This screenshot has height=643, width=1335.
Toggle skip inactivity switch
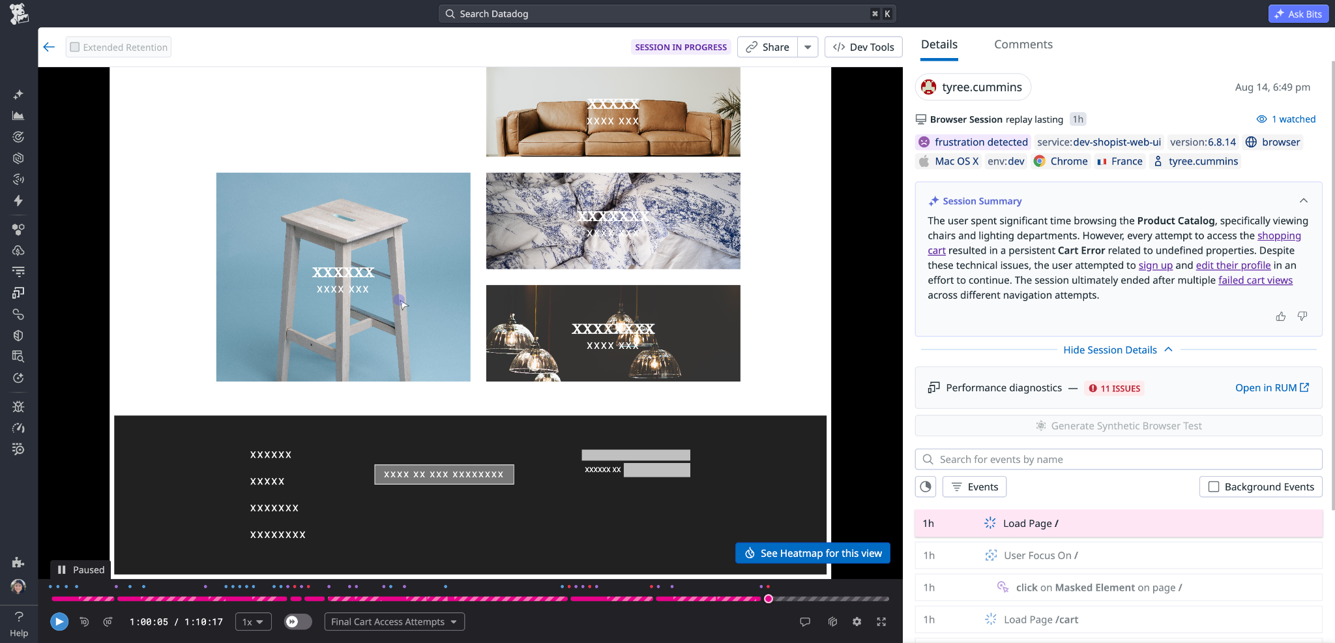(x=298, y=621)
